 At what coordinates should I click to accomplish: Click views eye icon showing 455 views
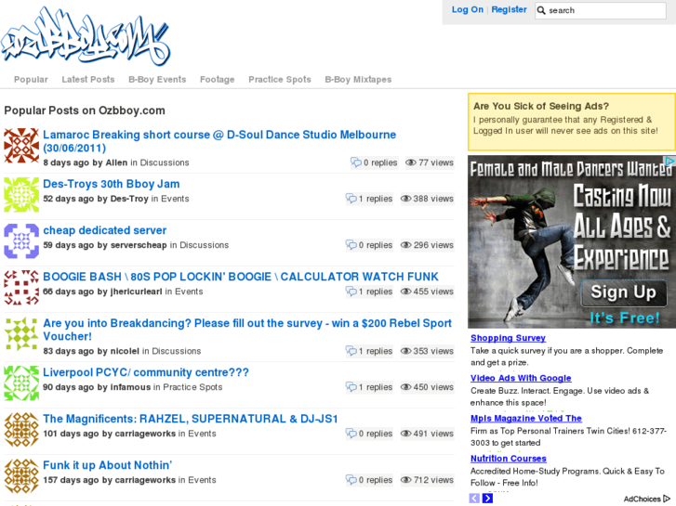[406, 292]
